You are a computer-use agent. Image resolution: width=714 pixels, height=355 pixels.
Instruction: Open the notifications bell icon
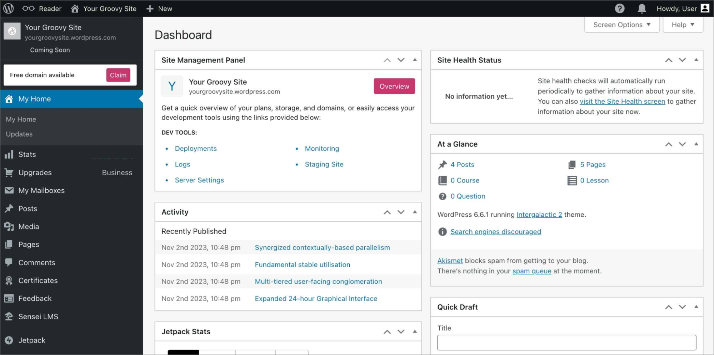click(x=642, y=9)
